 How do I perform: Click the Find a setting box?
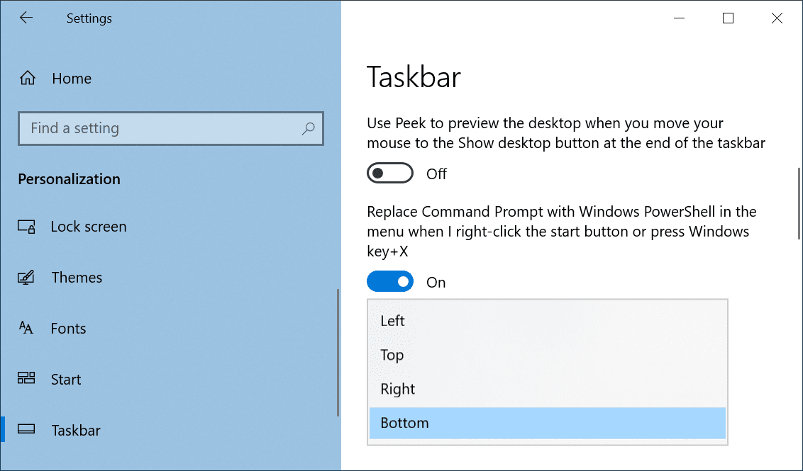[163, 129]
